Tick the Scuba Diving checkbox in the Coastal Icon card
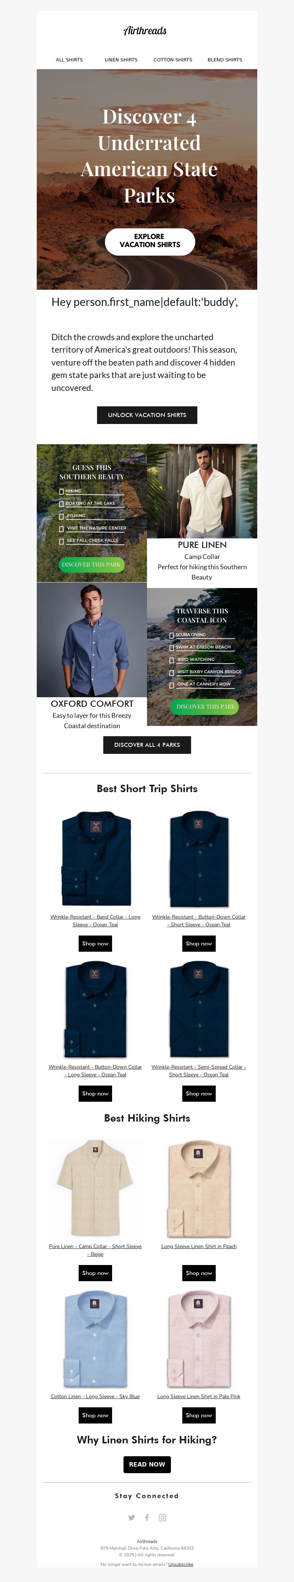This screenshot has width=294, height=1582. [172, 635]
